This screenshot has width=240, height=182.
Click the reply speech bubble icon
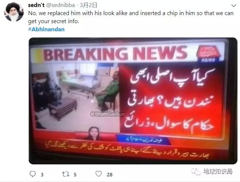tap(33, 174)
